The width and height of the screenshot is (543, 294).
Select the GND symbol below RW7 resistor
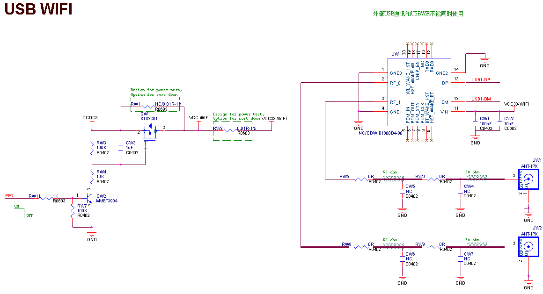[92, 234]
